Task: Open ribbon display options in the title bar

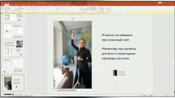Action: pyautogui.click(x=164, y=3)
